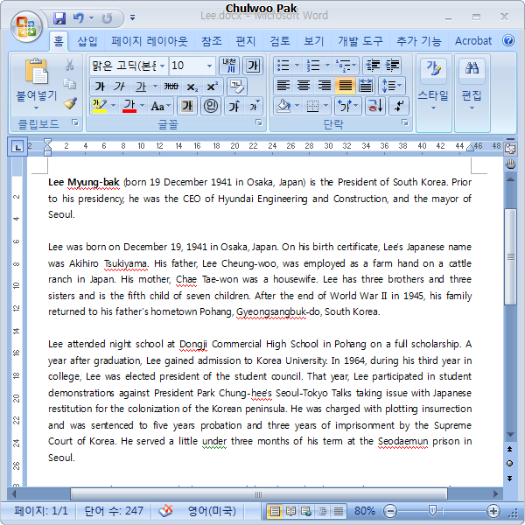Switch to Print Layout view
The height and width of the screenshot is (525, 525).
(275, 511)
